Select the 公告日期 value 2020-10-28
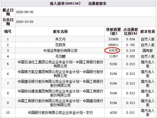 [x=25, y=22]
